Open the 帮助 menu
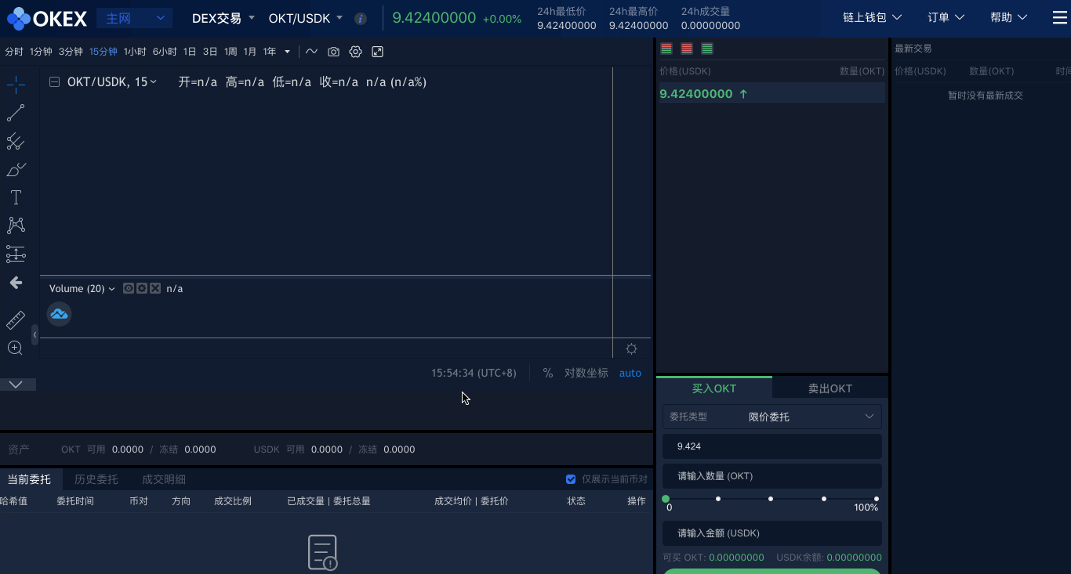Screen dimensions: 1071x574 click(x=1010, y=17)
